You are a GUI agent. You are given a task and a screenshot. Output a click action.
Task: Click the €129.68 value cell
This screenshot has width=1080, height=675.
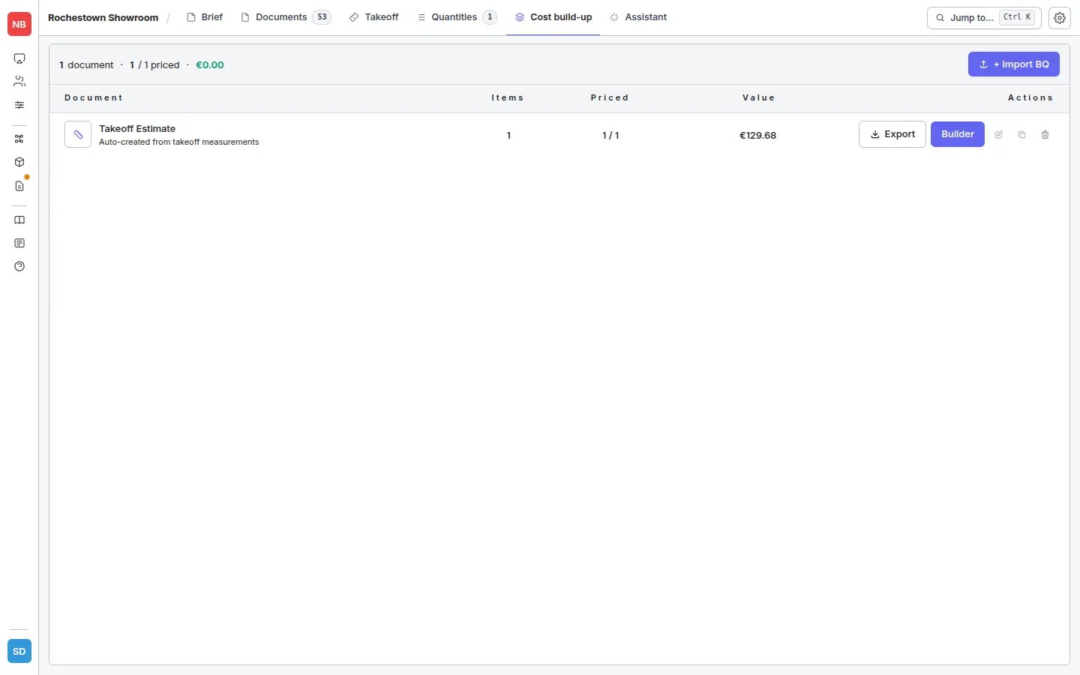757,136
